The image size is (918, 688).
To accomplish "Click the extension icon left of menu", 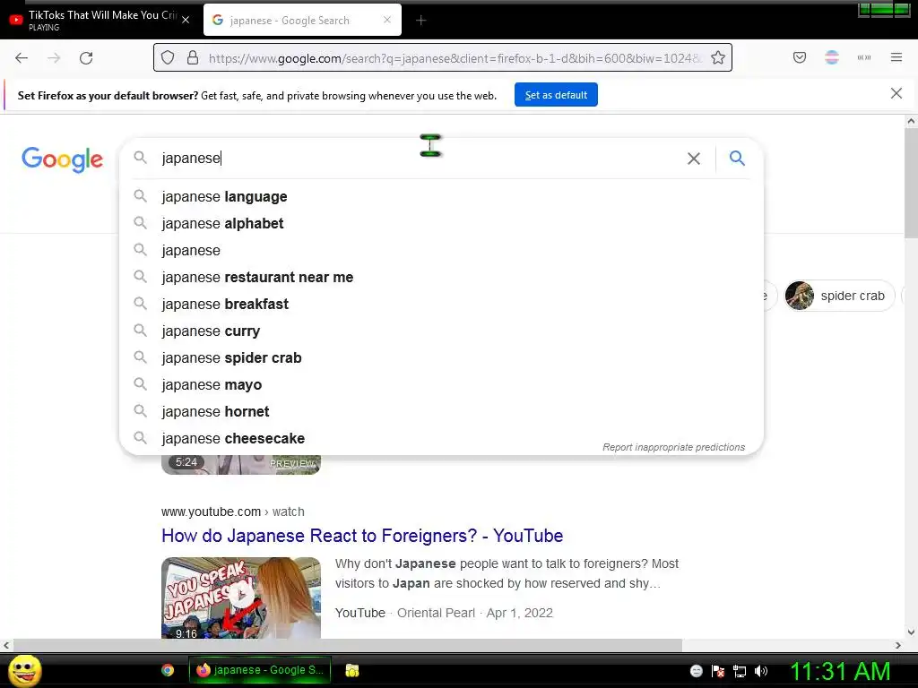I will pyautogui.click(x=864, y=57).
